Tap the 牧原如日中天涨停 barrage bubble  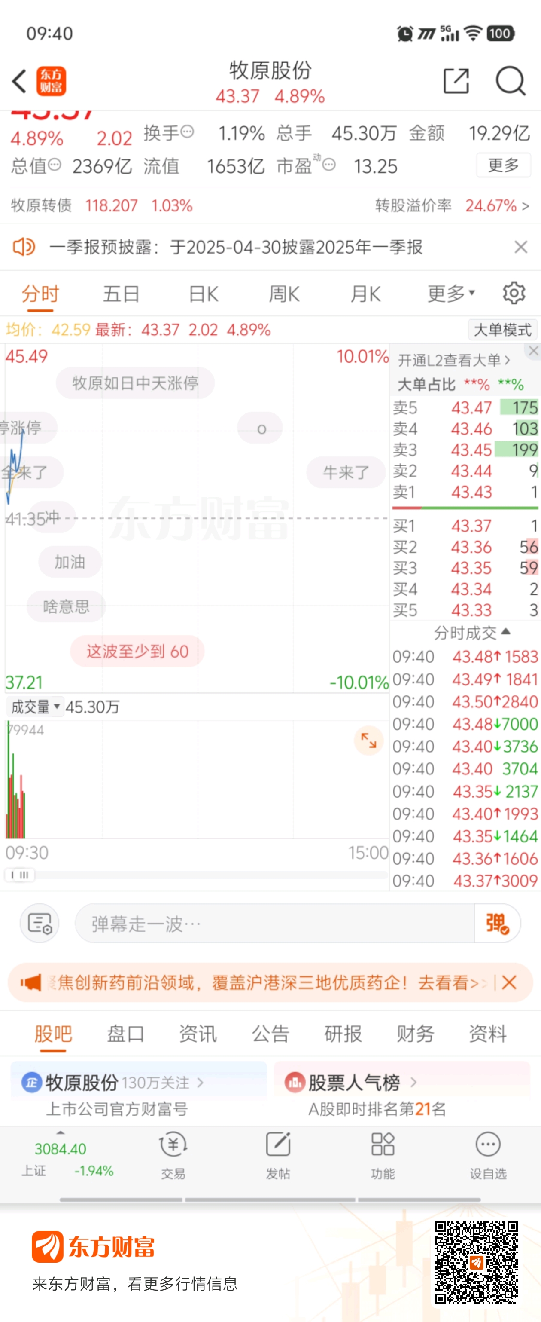pos(135,383)
